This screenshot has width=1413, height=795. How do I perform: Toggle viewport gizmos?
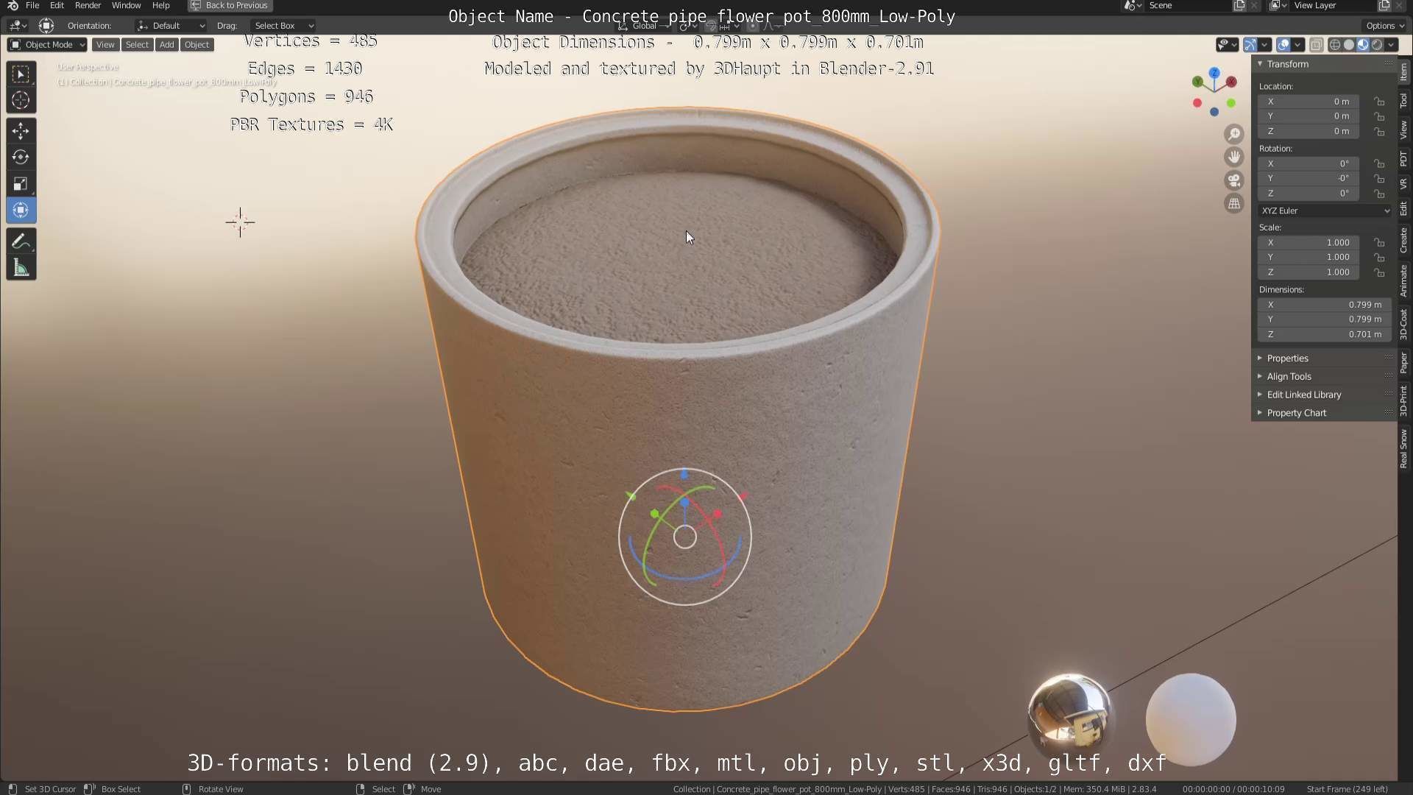coord(1250,45)
